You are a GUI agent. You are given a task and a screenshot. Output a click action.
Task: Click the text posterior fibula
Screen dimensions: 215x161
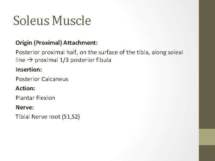pos(91,60)
